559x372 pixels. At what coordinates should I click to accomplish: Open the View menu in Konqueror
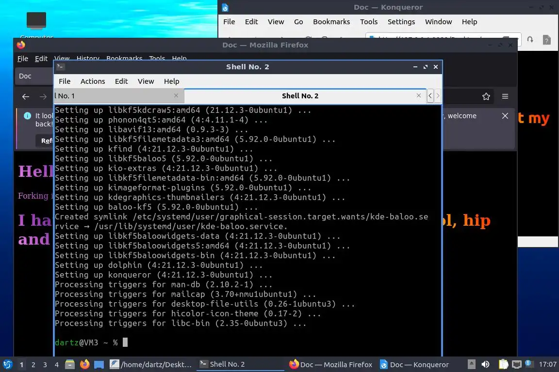click(x=276, y=22)
